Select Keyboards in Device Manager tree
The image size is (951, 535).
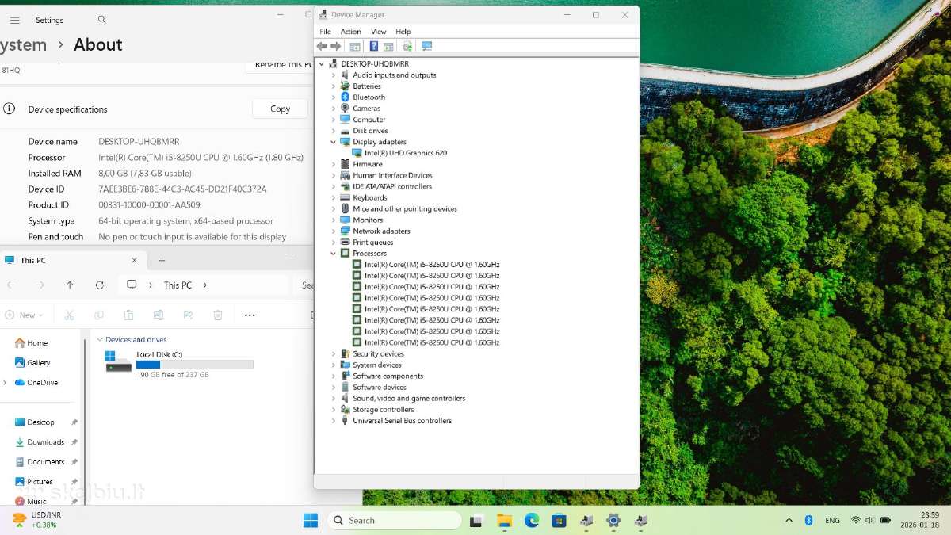pos(370,198)
